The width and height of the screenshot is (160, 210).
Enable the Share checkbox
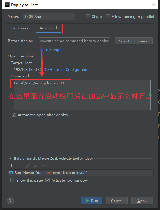pyautogui.click(x=88, y=16)
